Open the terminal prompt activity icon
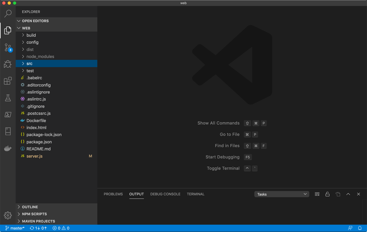 [8, 115]
